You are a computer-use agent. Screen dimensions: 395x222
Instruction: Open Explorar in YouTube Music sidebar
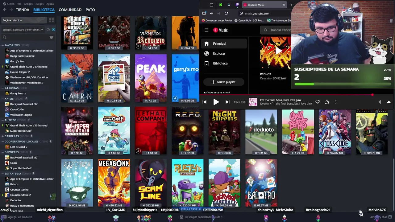(224, 53)
